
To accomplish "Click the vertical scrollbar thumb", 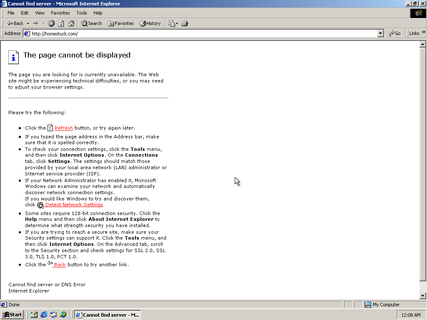I will pos(423,164).
